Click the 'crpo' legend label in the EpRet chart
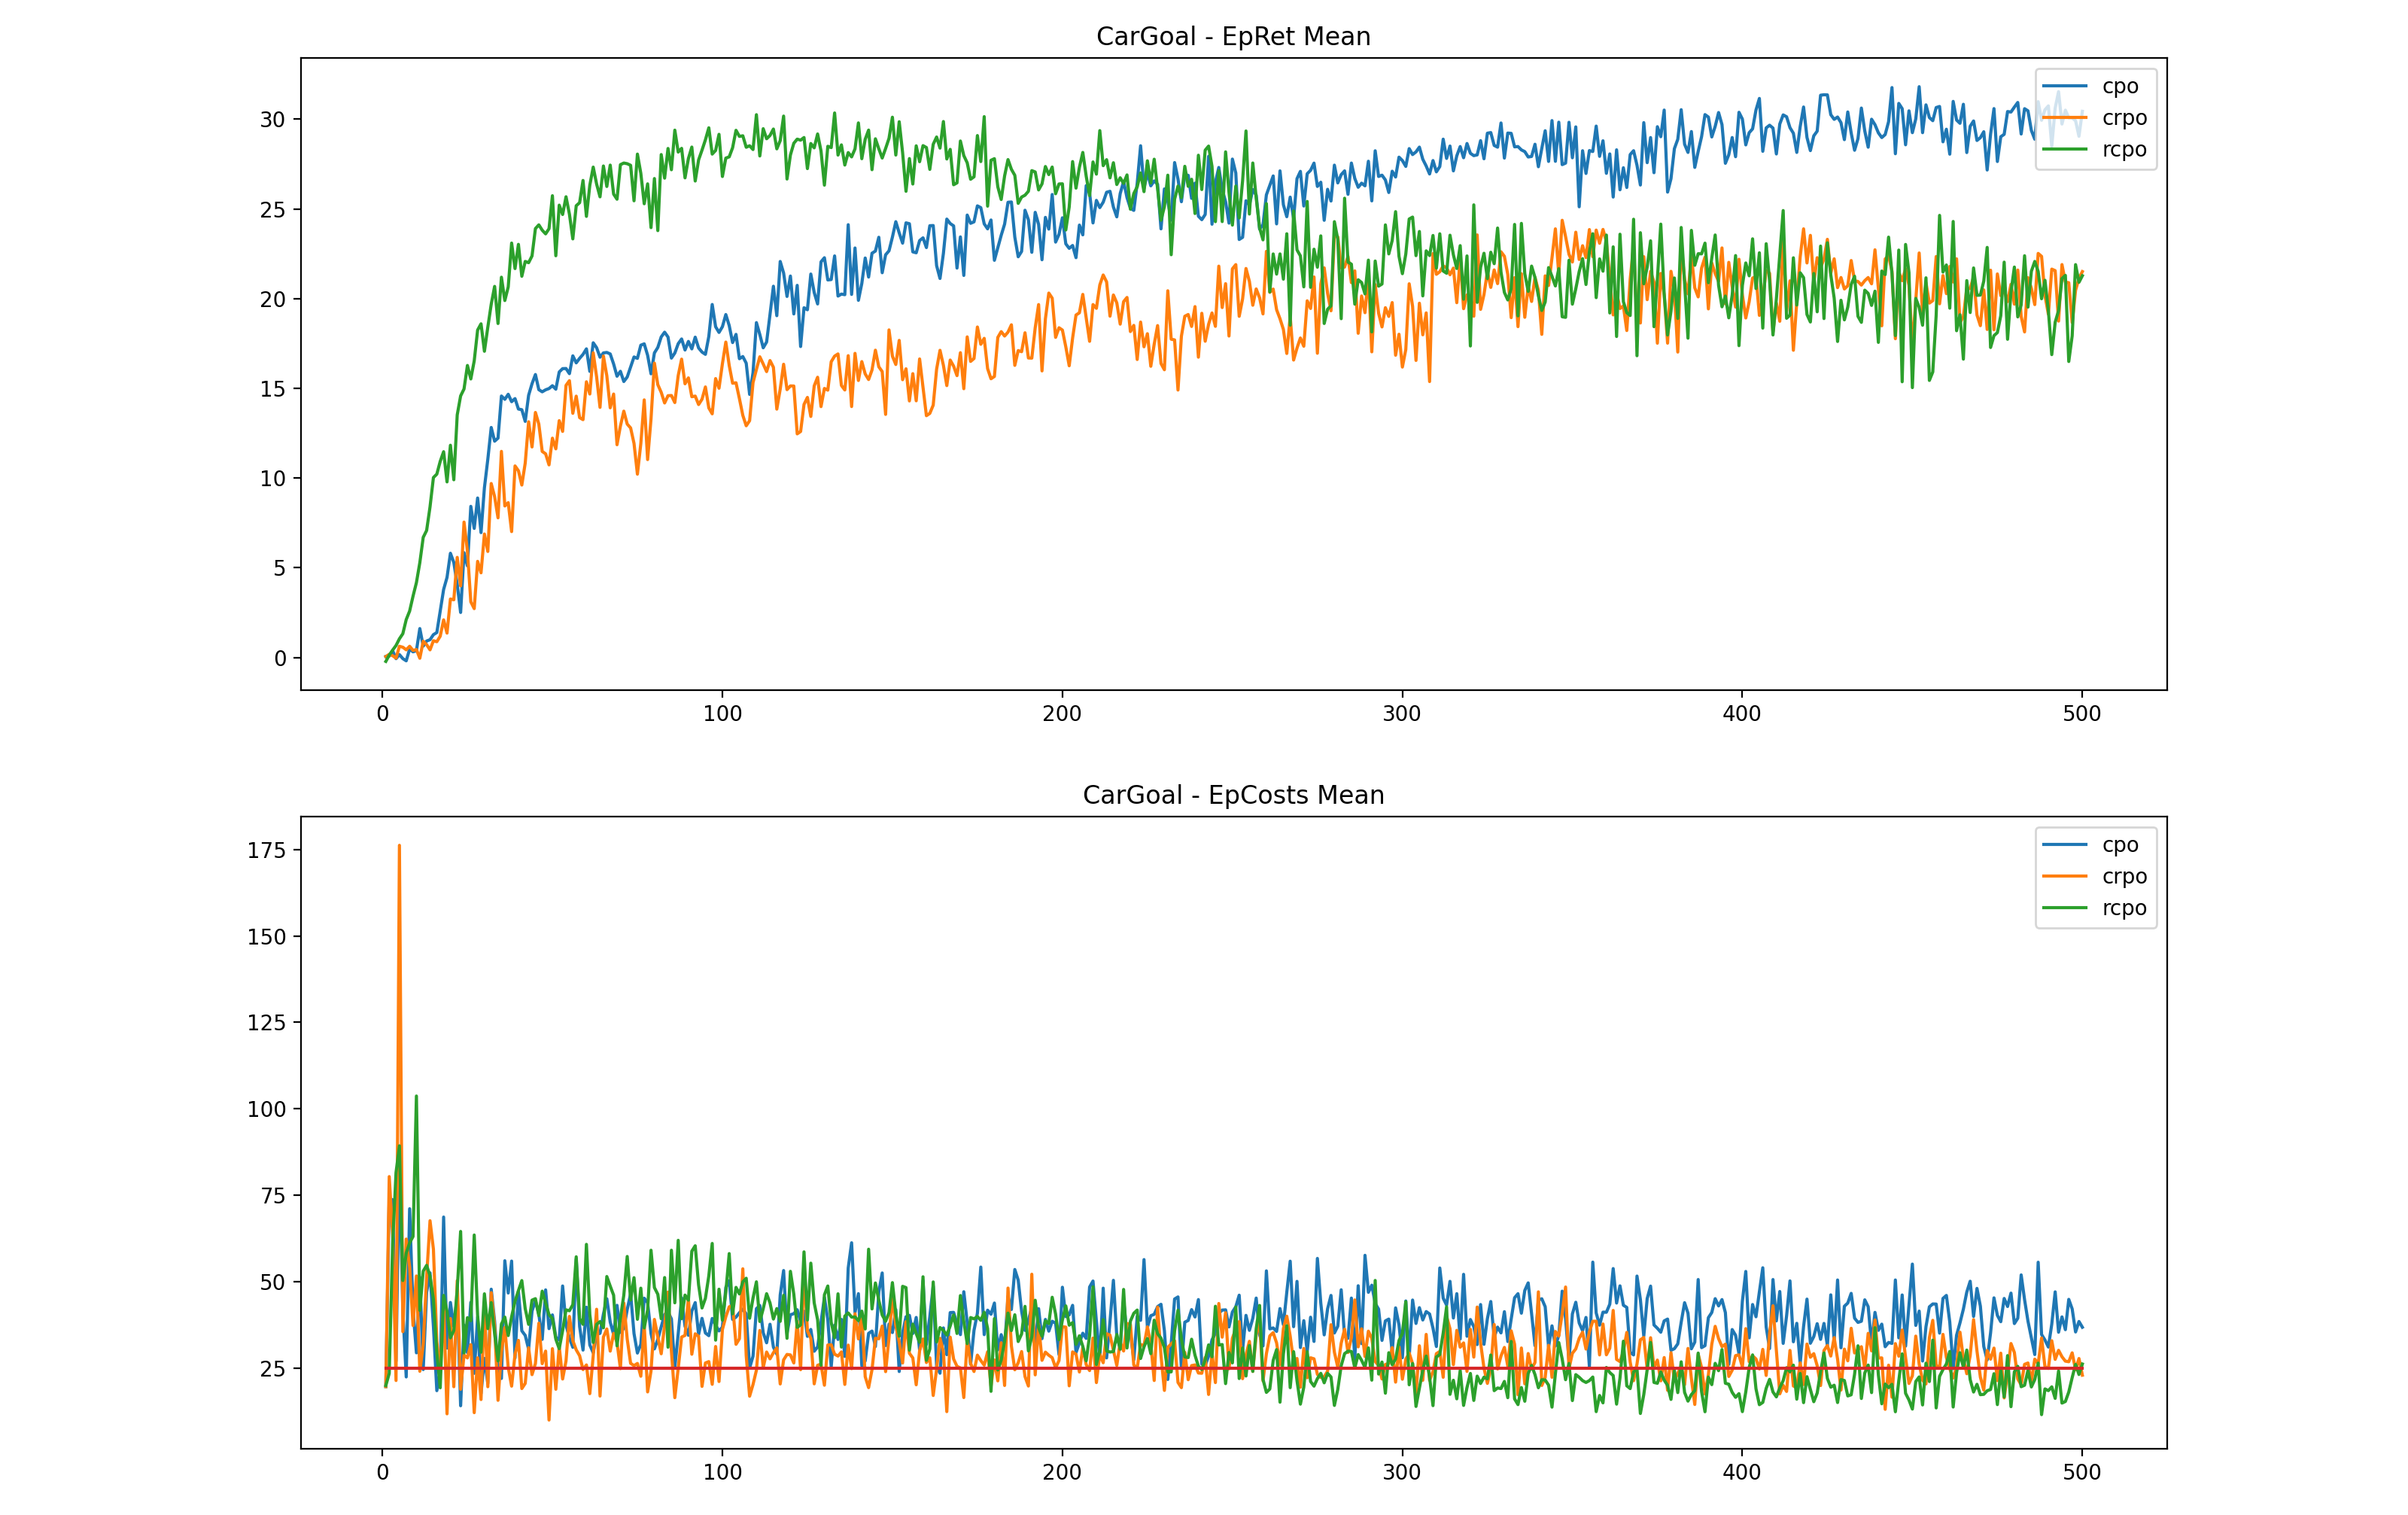This screenshot has height=1515, width=2408. tap(2124, 118)
